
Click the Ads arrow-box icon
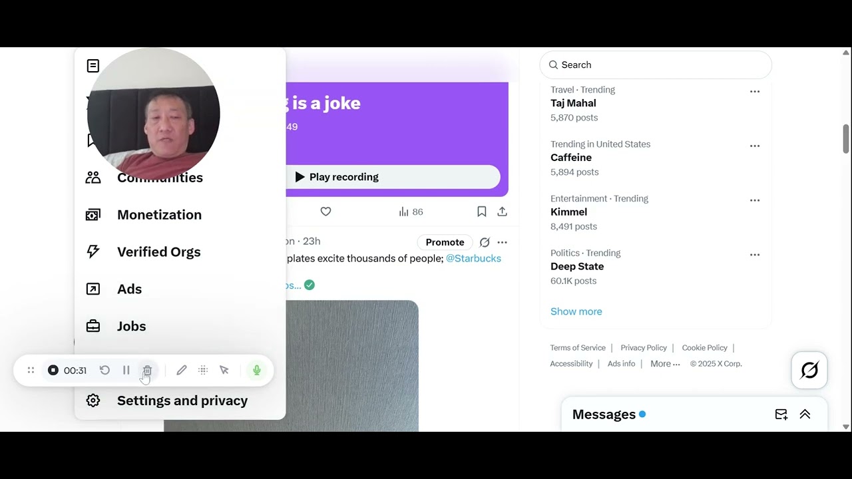(x=93, y=289)
